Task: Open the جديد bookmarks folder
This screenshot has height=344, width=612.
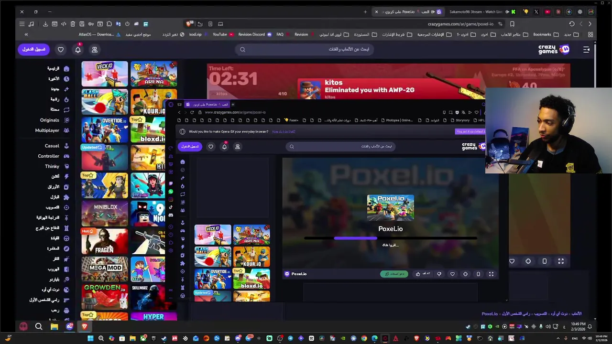Action: 571,34
